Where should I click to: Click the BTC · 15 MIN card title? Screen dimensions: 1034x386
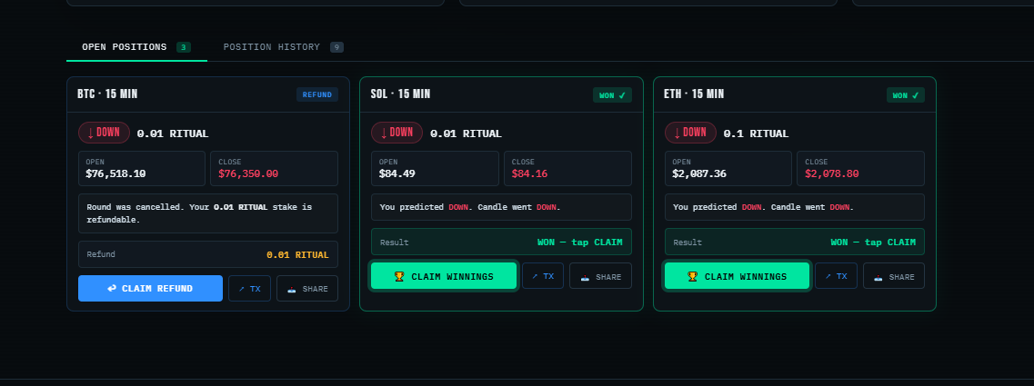click(107, 94)
